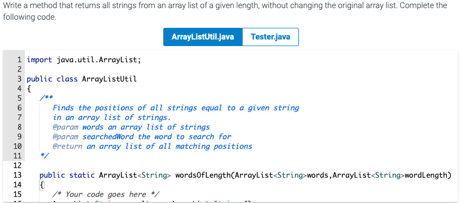Viewport: 461px width, 203px height.
Task: Click empty line 12 in the editor
Action: coord(241,166)
